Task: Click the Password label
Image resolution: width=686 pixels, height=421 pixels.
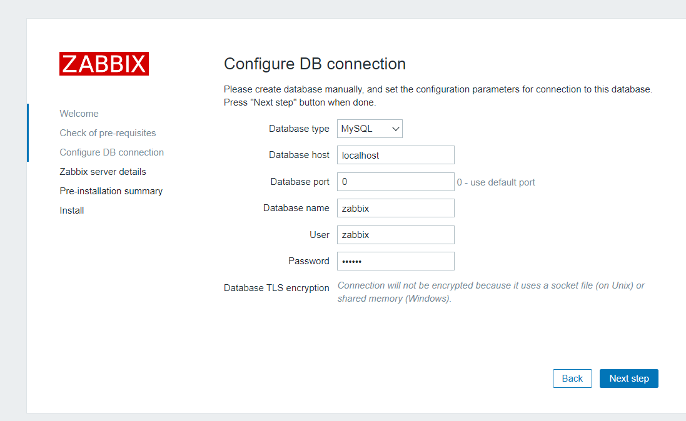Action: (308, 261)
